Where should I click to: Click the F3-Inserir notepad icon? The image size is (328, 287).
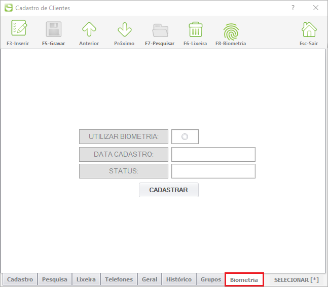click(x=19, y=28)
